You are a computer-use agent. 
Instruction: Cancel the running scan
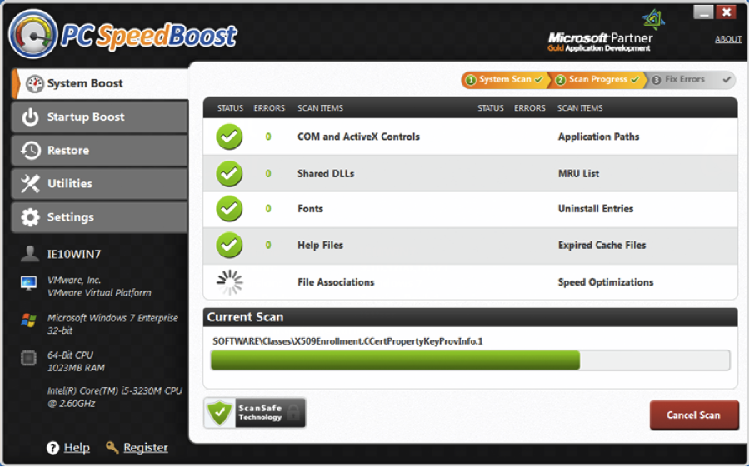point(693,415)
